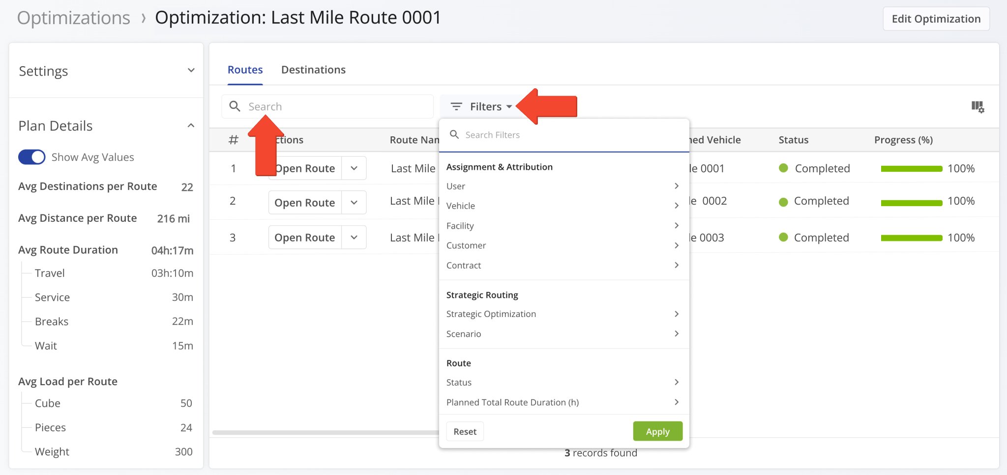Open dropdown arrow beside route 2 Open Route
This screenshot has height=475, width=1007.
pyautogui.click(x=354, y=203)
